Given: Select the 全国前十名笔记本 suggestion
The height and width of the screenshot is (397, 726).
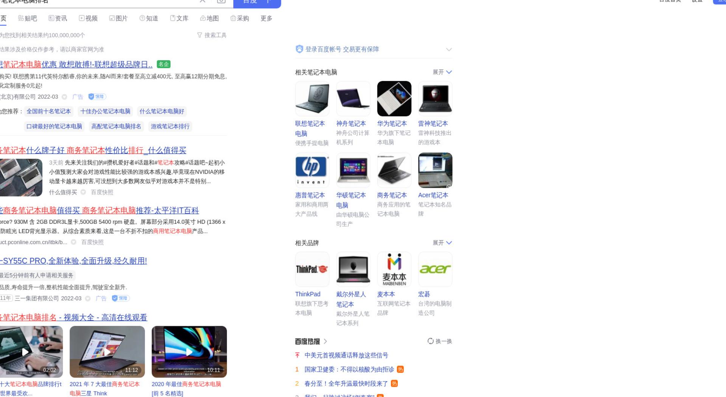Looking at the screenshot, I should point(49,111).
